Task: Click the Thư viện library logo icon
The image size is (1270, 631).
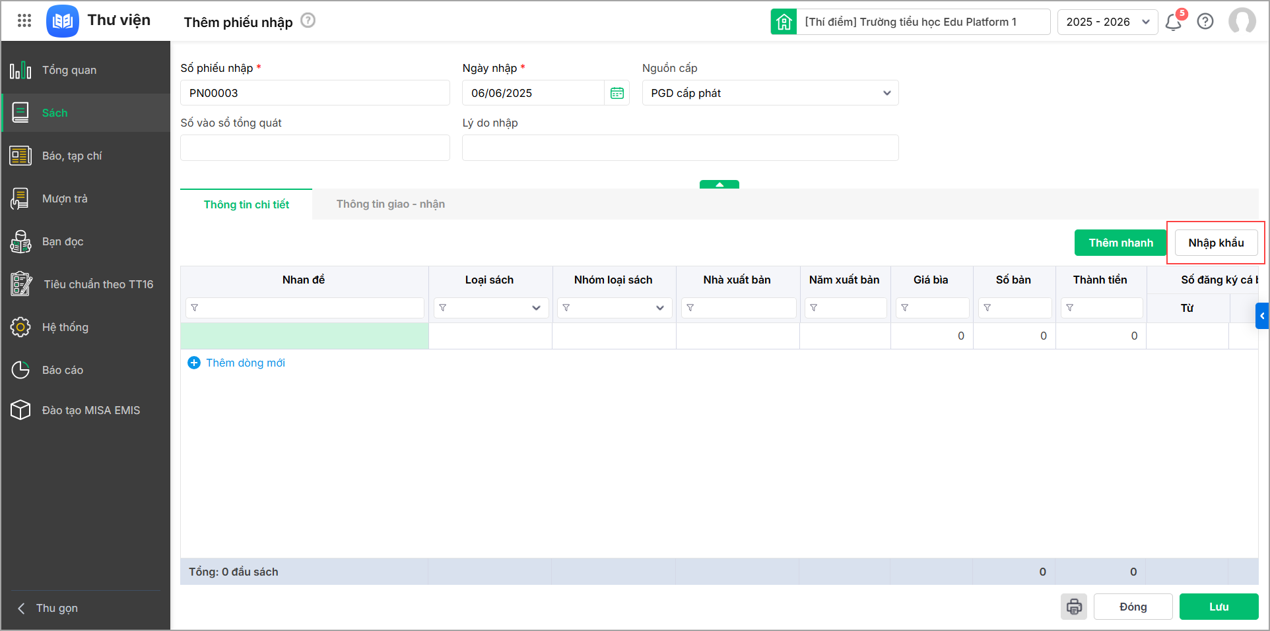Action: pos(63,21)
